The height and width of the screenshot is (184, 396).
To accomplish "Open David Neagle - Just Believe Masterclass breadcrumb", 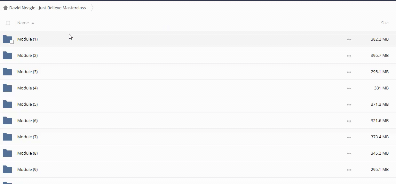I will 47,8.
